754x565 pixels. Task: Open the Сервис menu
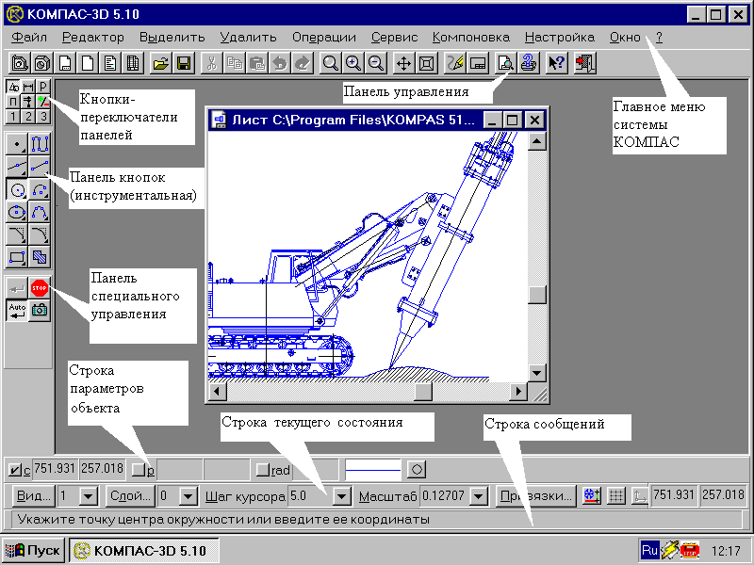pos(394,38)
